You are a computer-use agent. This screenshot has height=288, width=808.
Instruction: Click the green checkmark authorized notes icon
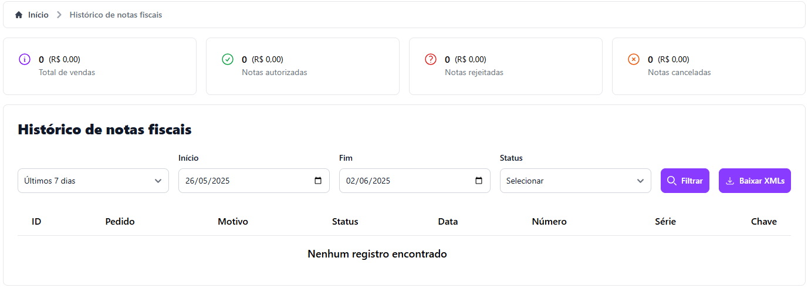click(x=228, y=59)
